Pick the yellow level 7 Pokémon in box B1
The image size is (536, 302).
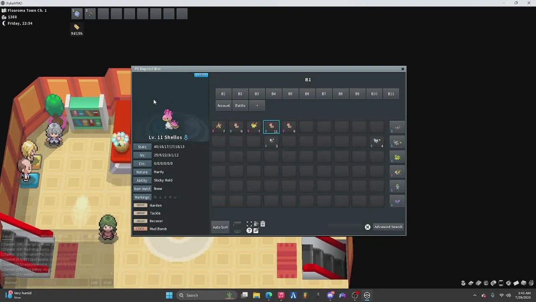point(254,127)
